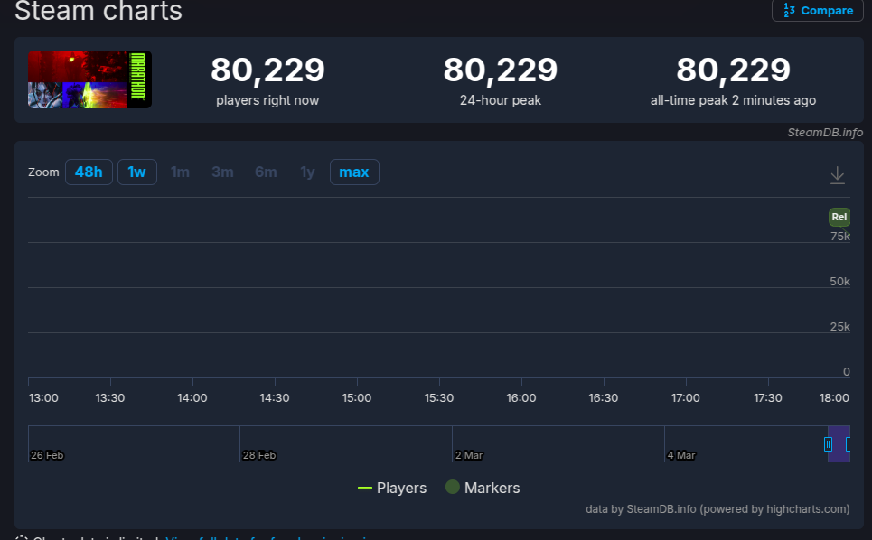Image resolution: width=872 pixels, height=540 pixels.
Task: Choose the 1y zoom option
Action: point(308,172)
